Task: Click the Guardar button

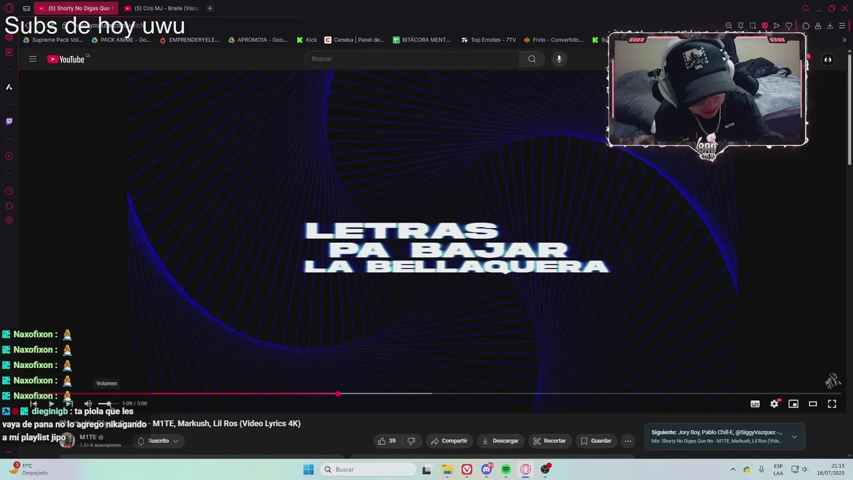Action: (596, 441)
